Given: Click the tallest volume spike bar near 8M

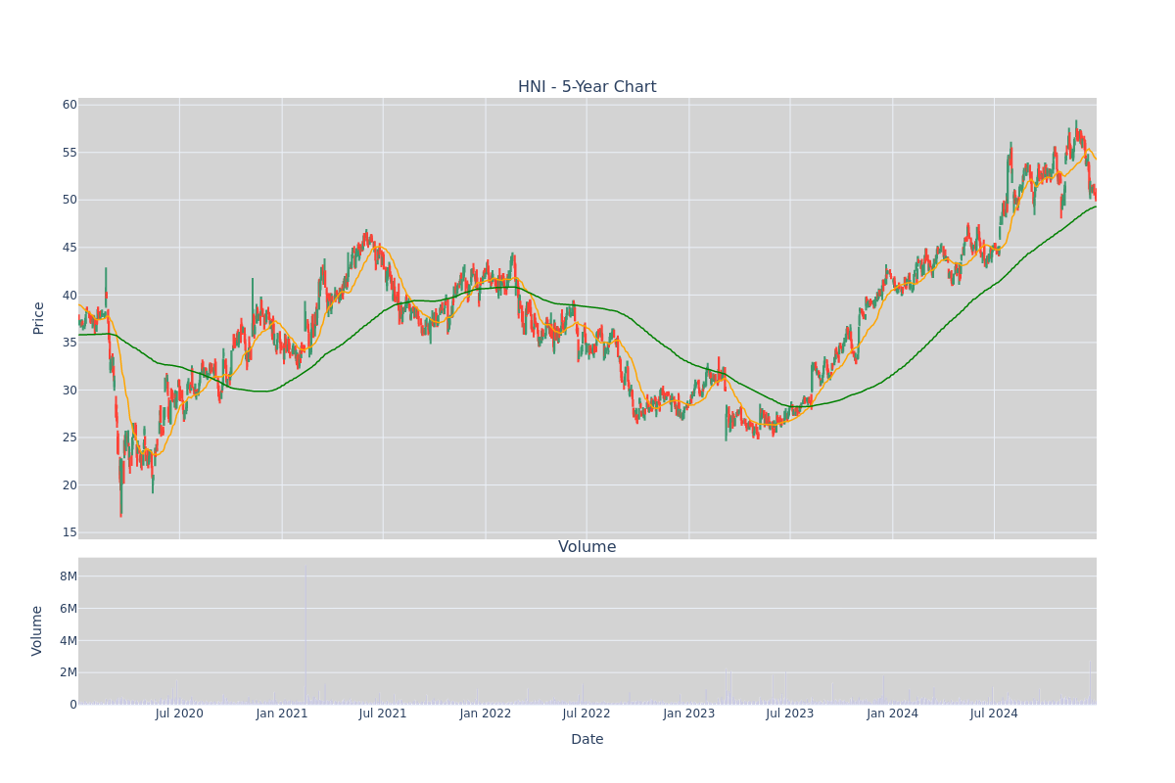Looking at the screenshot, I should 305,634.
